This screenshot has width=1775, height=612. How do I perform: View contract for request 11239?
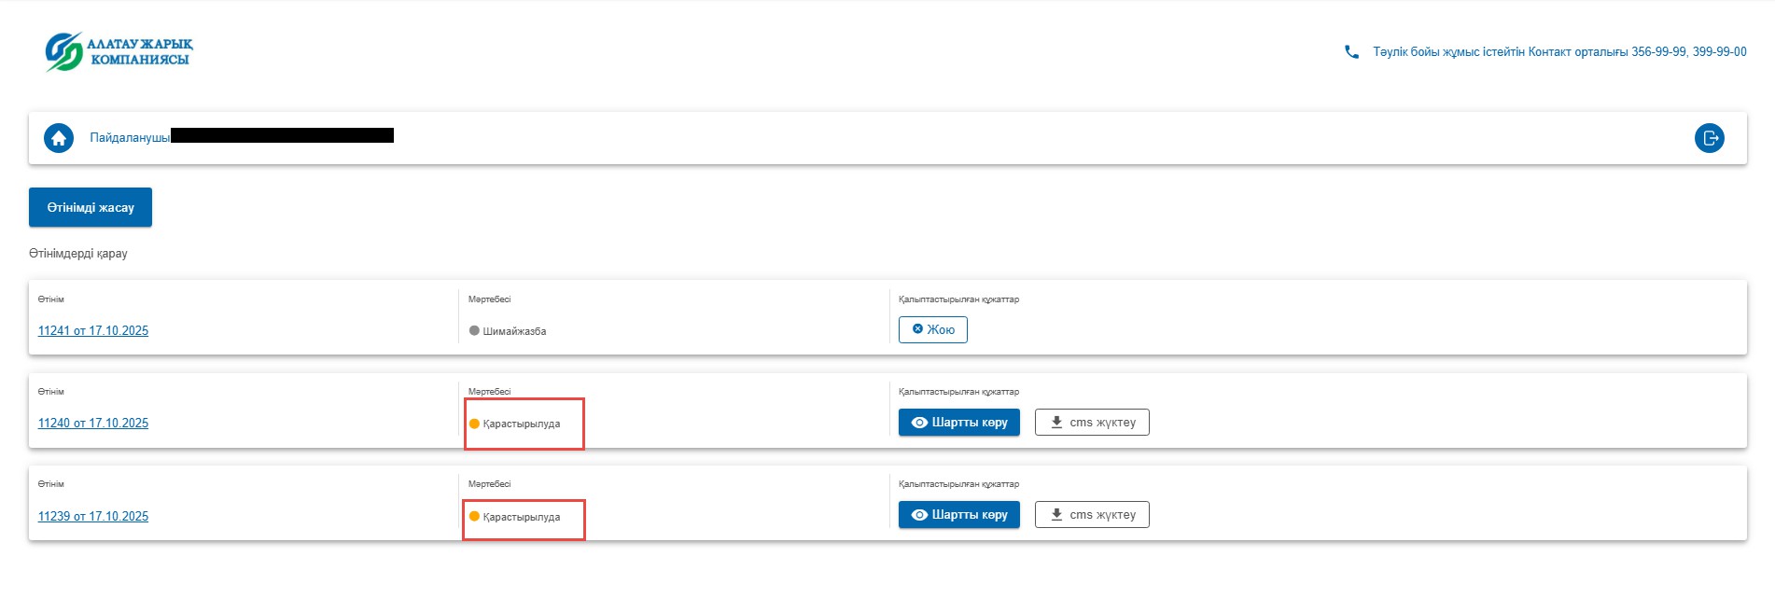[958, 515]
